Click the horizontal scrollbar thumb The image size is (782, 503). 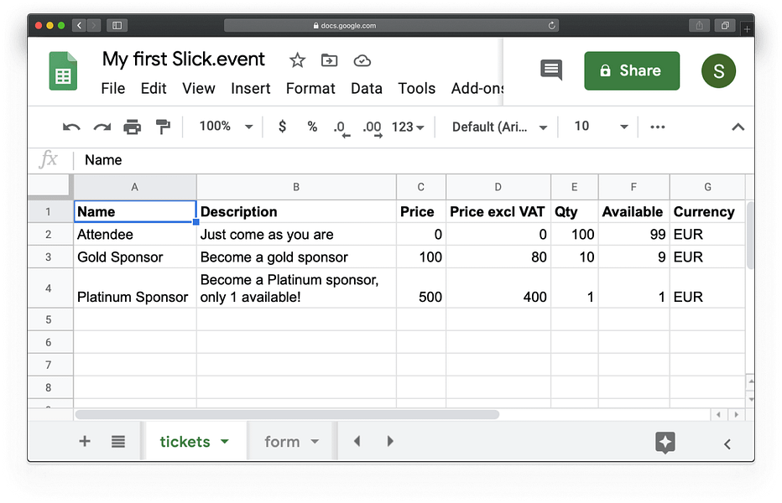click(x=287, y=415)
